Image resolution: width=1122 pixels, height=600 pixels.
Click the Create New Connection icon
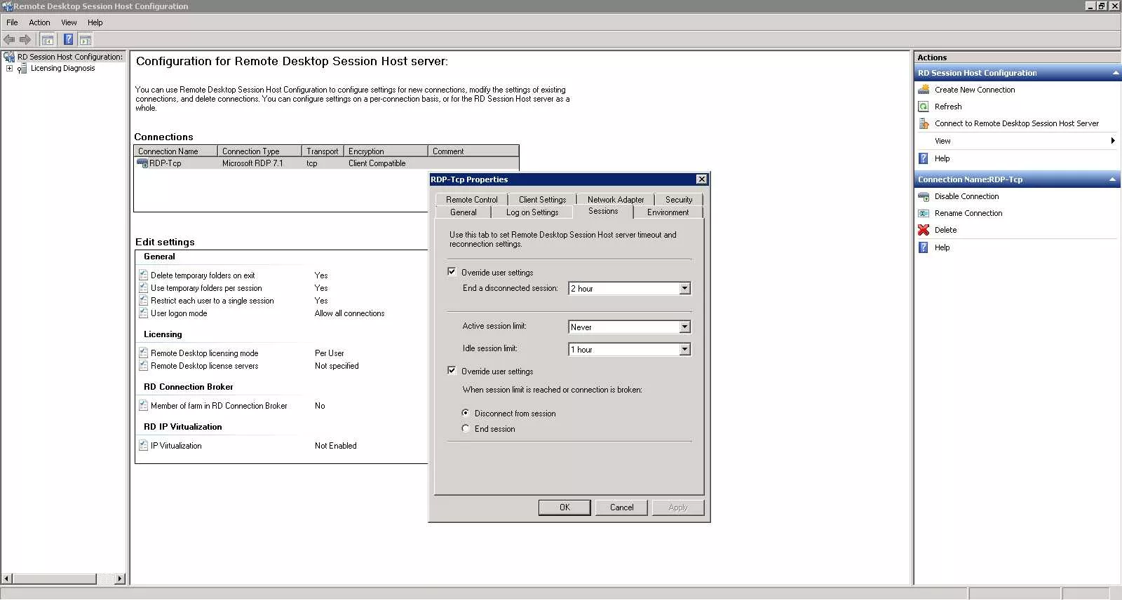click(x=924, y=90)
